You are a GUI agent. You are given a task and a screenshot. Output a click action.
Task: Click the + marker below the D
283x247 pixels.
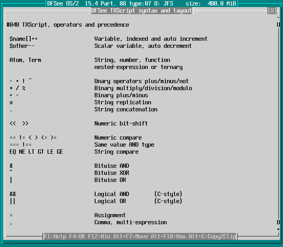coord(278,229)
